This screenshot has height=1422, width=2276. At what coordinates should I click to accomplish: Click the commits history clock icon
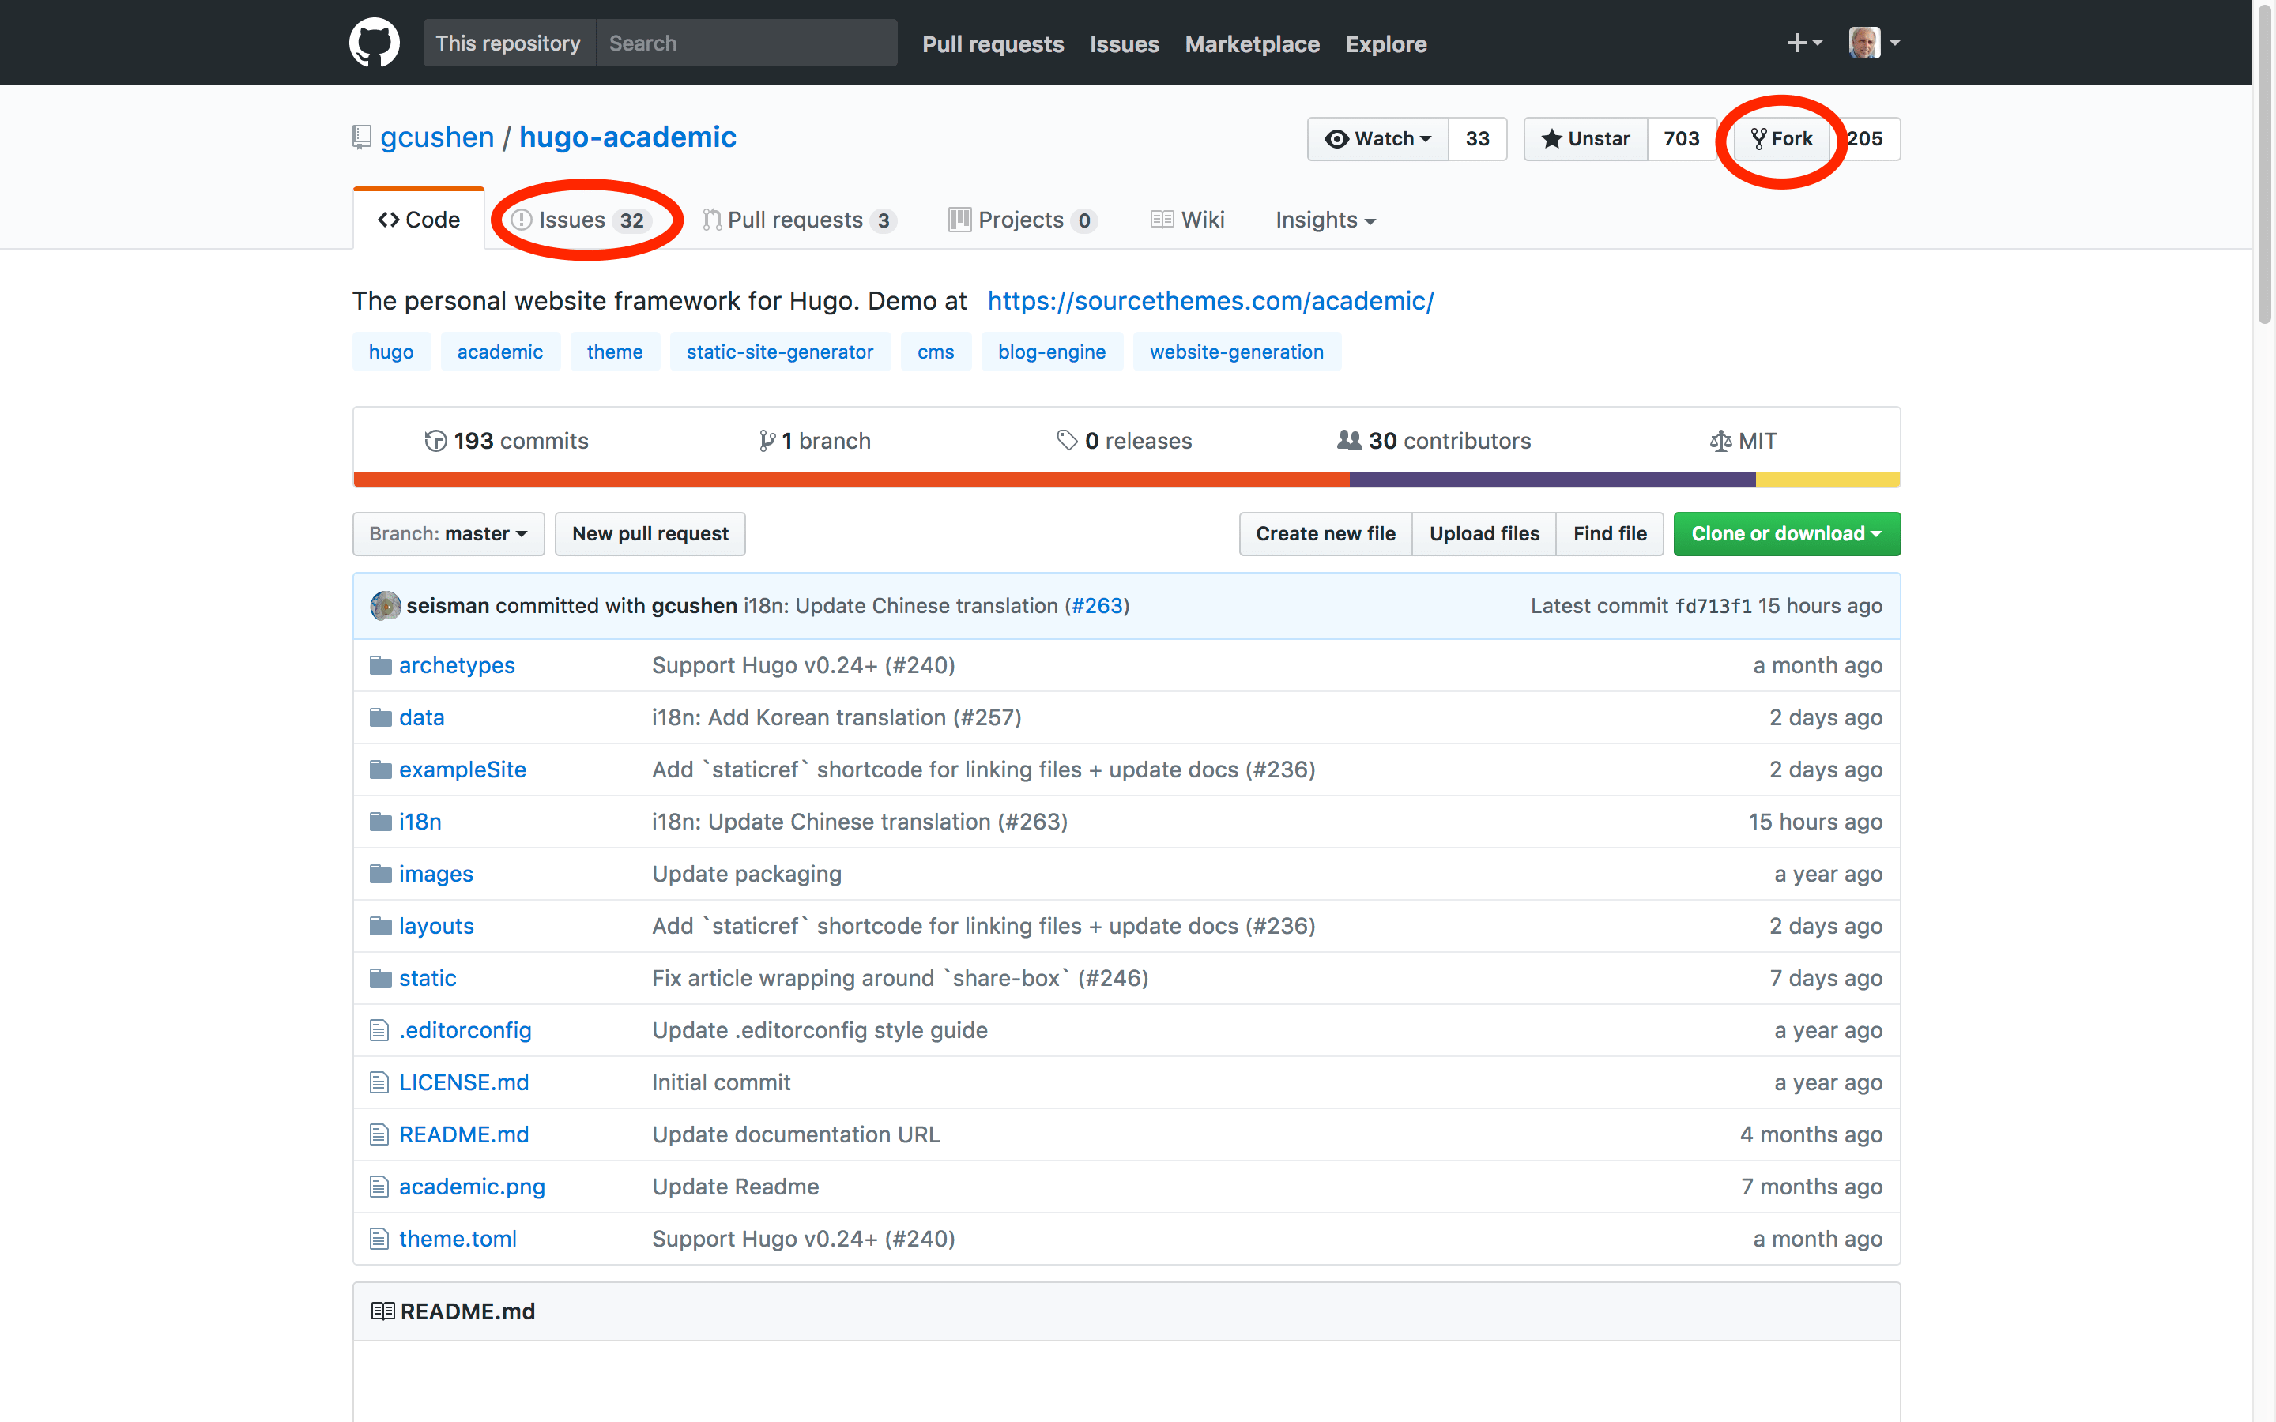[x=435, y=441]
